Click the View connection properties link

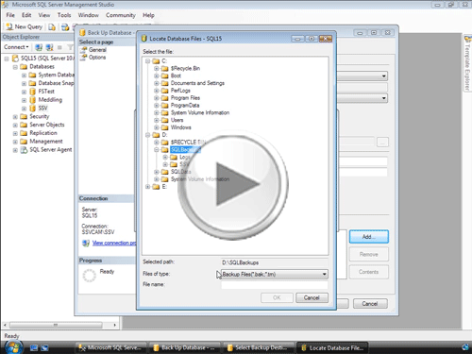click(x=114, y=244)
